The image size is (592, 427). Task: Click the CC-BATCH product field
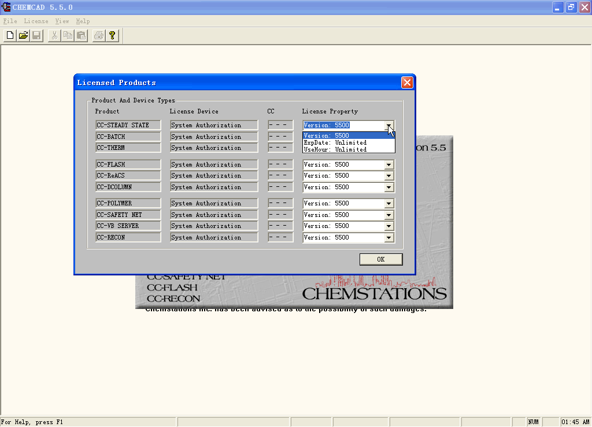[x=128, y=137]
